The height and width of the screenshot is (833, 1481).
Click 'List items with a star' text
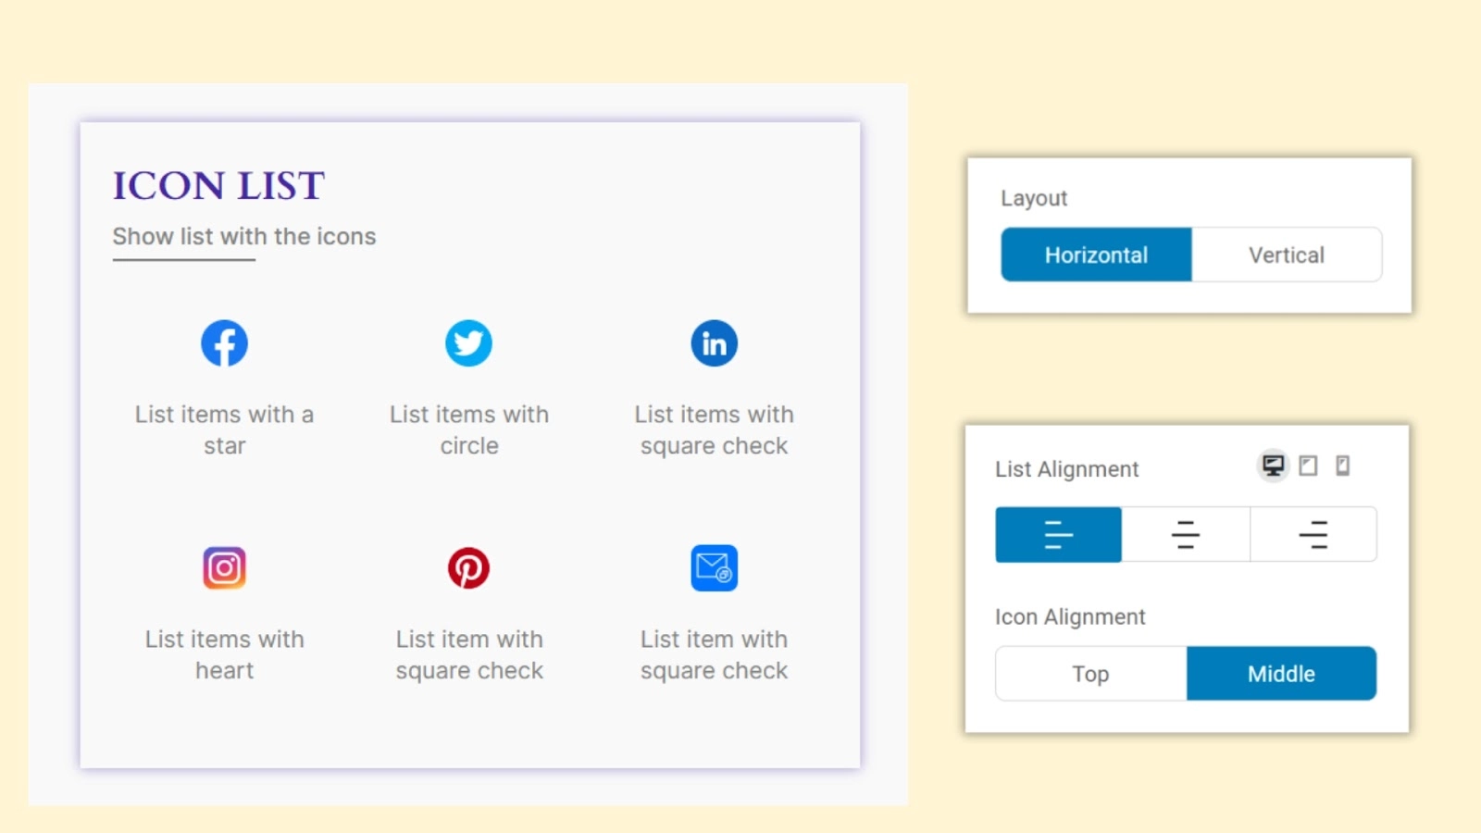224,430
